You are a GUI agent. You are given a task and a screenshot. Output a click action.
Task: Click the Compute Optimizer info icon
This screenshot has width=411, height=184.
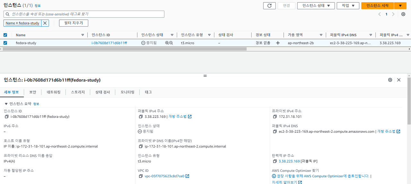[x=274, y=176]
